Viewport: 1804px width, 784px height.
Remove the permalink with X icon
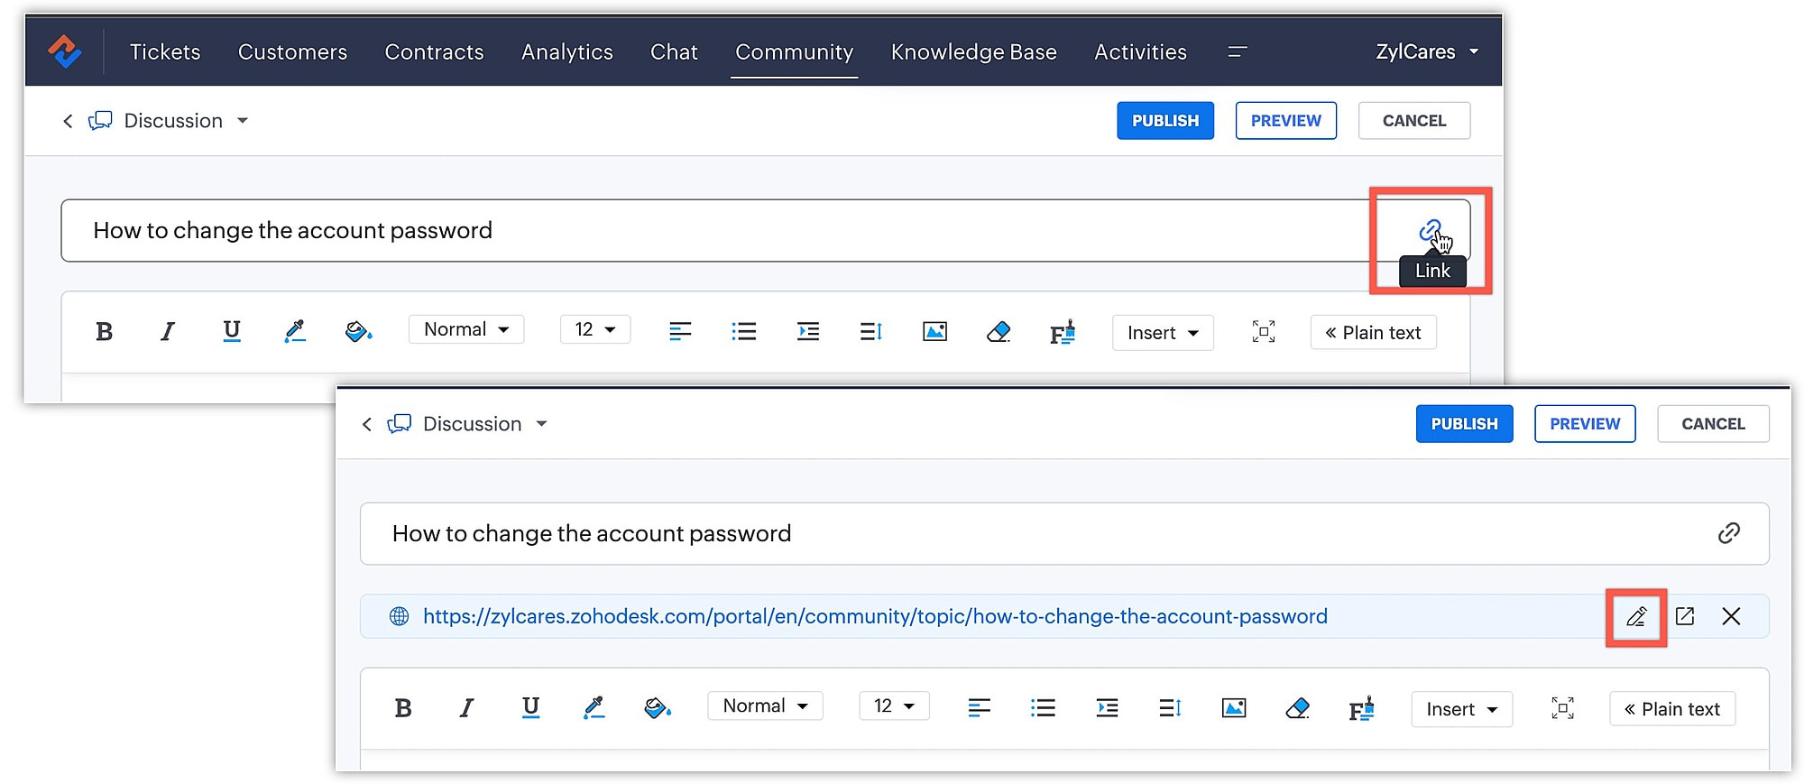coord(1731,617)
